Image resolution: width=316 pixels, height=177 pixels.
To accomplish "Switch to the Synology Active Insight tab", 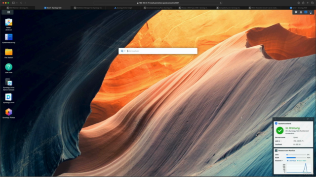I will click(x=123, y=8).
